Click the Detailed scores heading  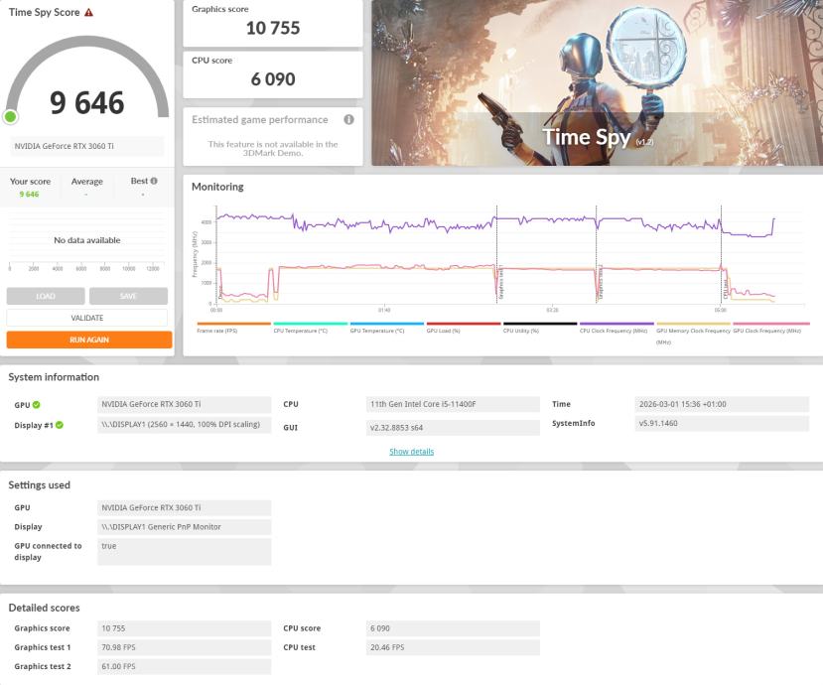44,608
